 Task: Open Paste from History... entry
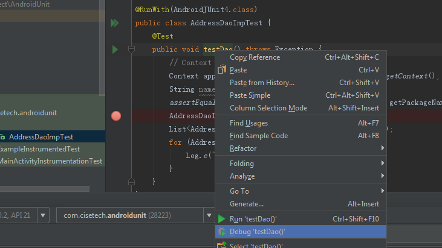[262, 83]
